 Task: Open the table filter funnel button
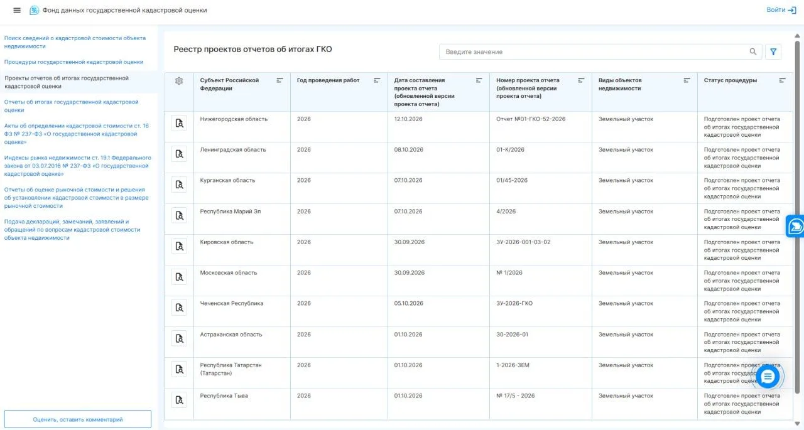pyautogui.click(x=773, y=51)
